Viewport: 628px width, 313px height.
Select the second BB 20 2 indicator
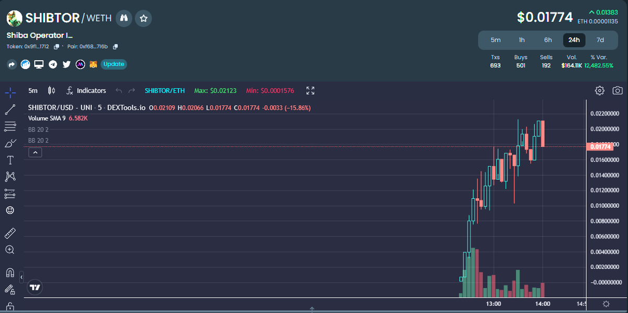38,141
